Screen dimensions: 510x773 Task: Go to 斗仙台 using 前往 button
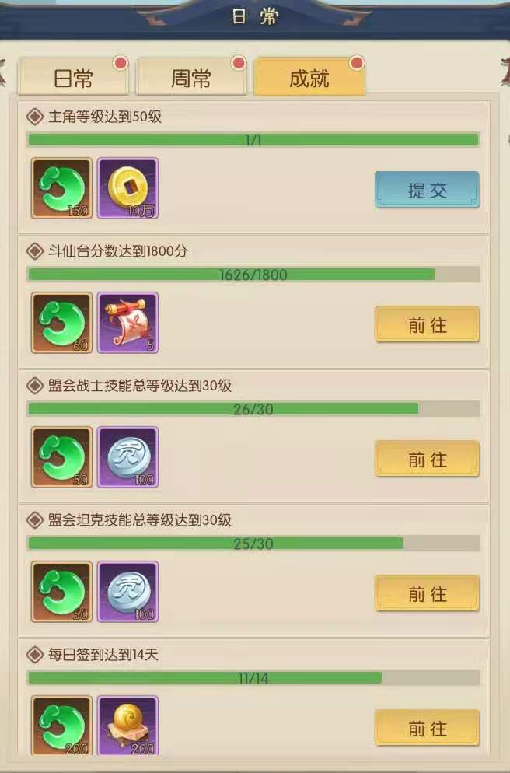pos(428,324)
